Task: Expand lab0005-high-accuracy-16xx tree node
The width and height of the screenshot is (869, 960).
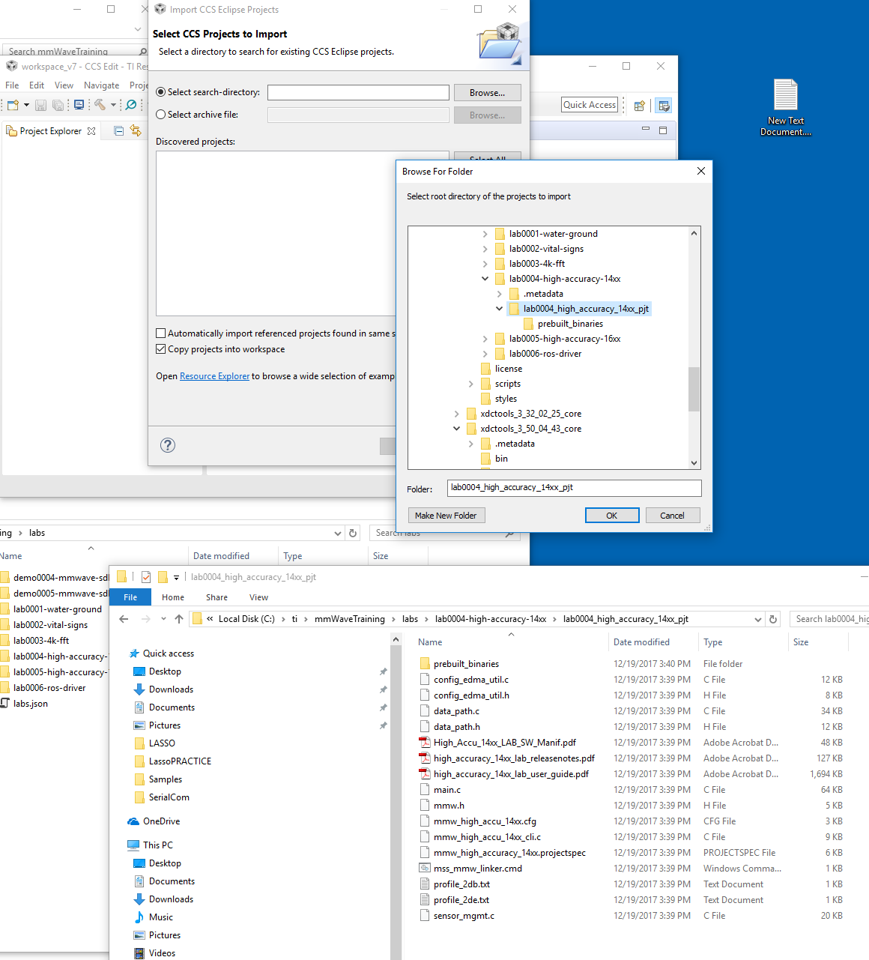Action: coord(485,339)
